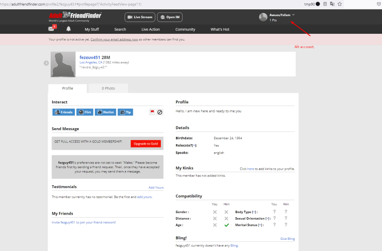Click the Give Bling link
This screenshot has width=382, height=251.
288,238
